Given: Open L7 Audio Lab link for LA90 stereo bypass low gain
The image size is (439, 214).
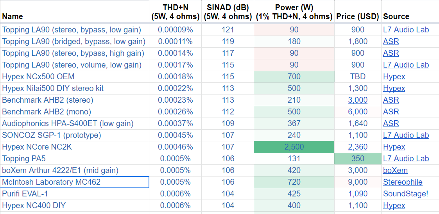Looking at the screenshot, I should pos(406,30).
